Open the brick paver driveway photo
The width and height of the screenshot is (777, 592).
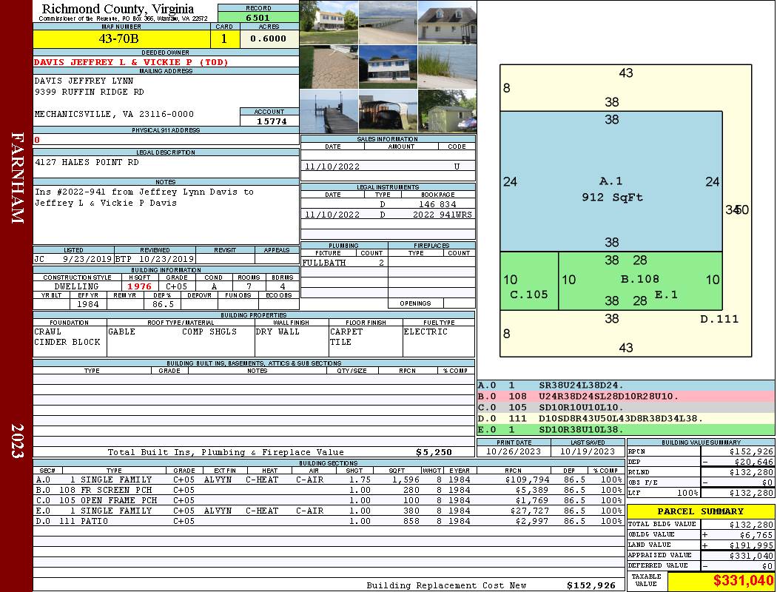(329, 67)
